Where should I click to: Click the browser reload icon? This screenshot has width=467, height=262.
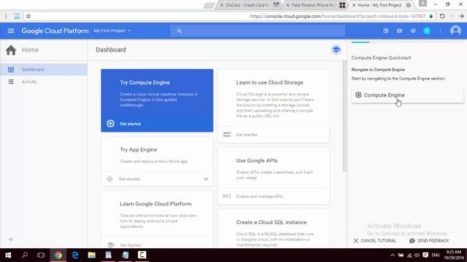(x=442, y=16)
